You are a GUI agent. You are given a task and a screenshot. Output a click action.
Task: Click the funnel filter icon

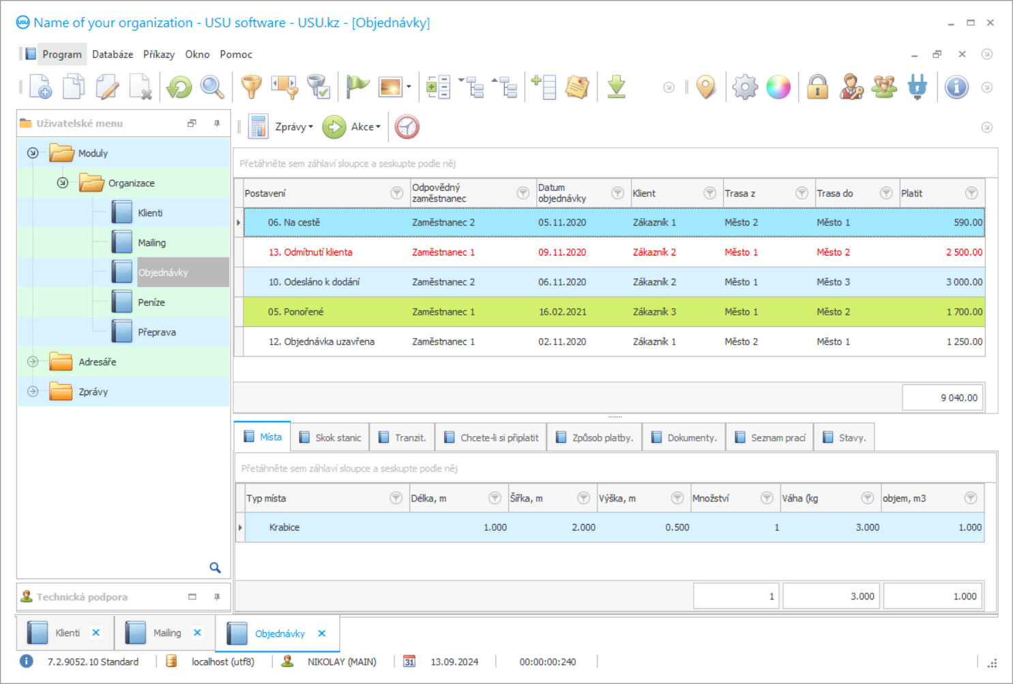tap(251, 87)
